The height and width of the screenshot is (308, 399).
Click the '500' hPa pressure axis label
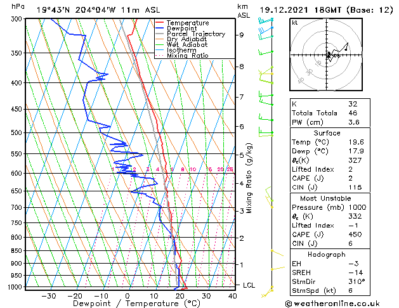point(18,132)
